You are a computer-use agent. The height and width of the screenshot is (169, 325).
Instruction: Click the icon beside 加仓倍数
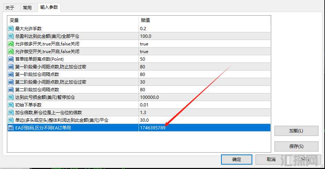pos(11,113)
